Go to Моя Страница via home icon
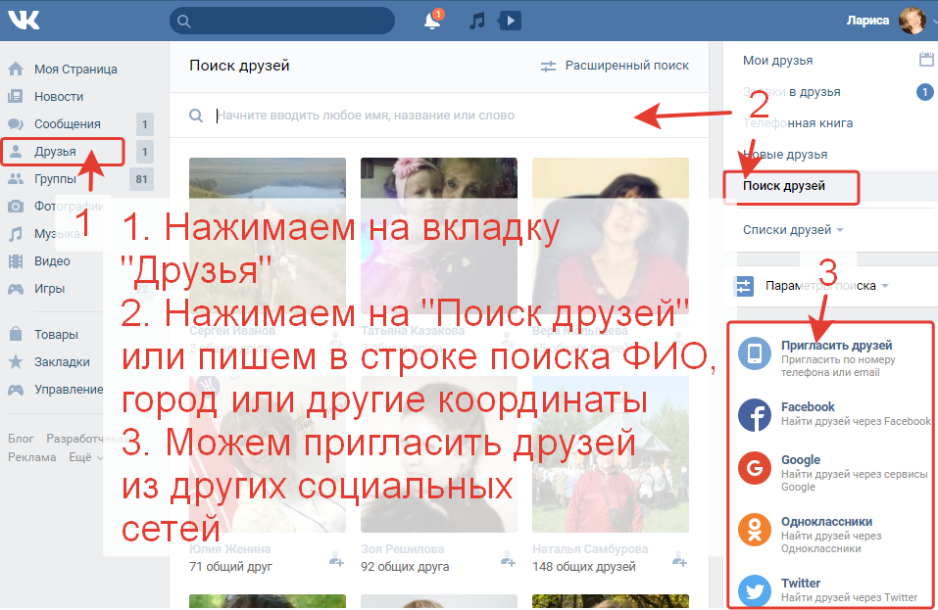 point(16,70)
